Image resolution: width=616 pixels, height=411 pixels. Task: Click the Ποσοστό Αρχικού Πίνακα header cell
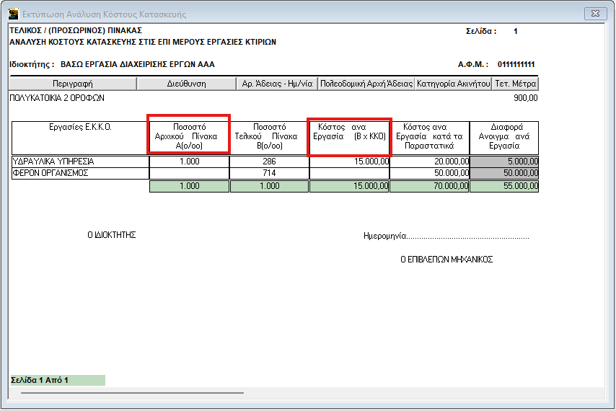tap(189, 136)
